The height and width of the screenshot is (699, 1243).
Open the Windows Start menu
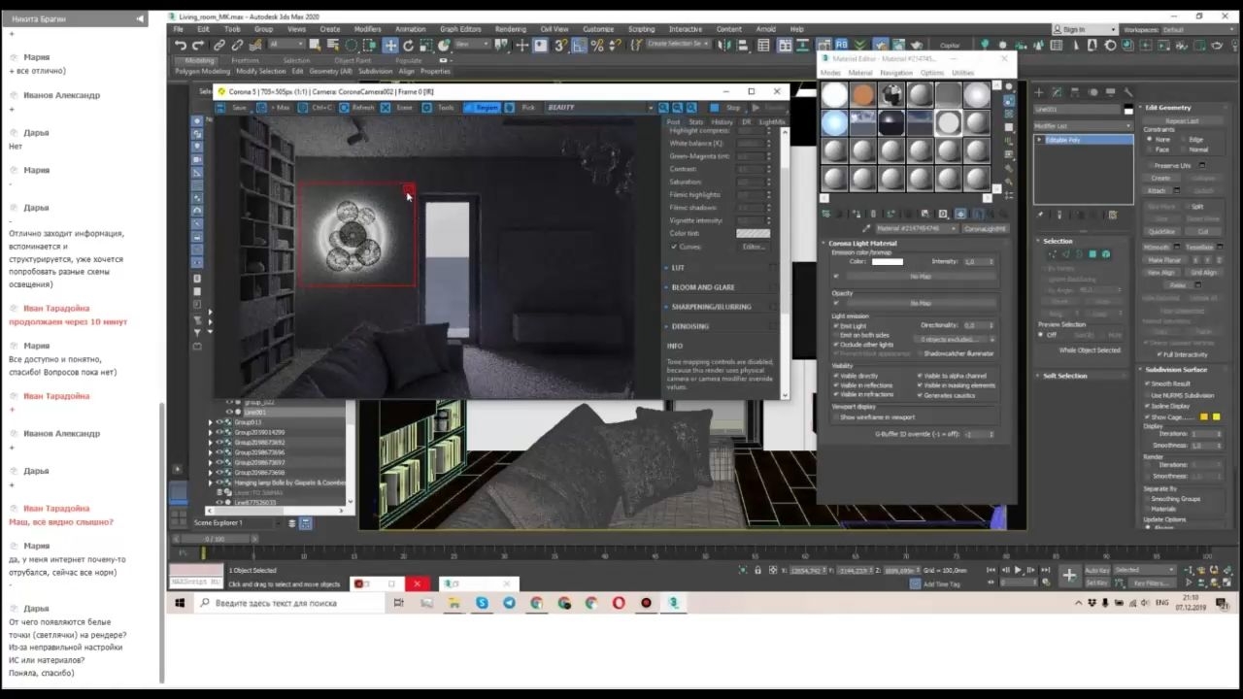coord(180,603)
